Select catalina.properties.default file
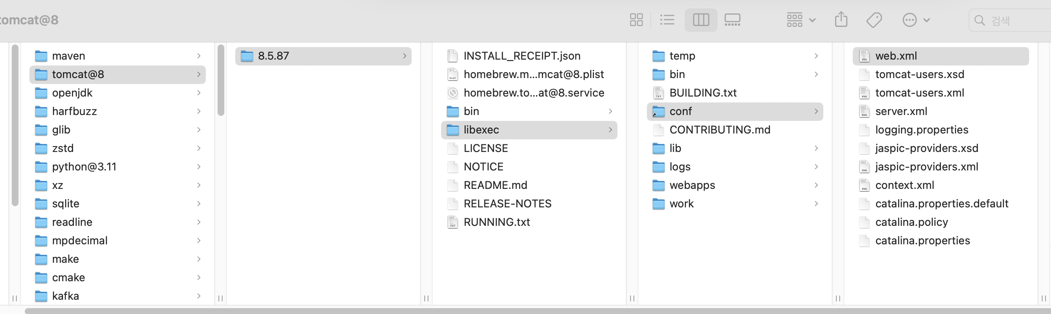This screenshot has height=314, width=1051. 941,204
